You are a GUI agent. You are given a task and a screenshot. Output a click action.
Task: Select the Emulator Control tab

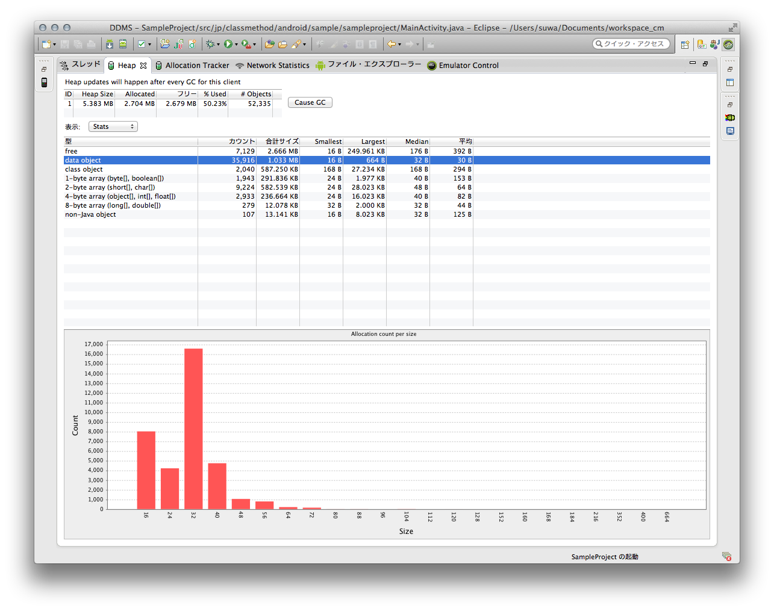468,66
